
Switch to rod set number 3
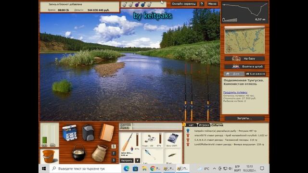point(114,160)
